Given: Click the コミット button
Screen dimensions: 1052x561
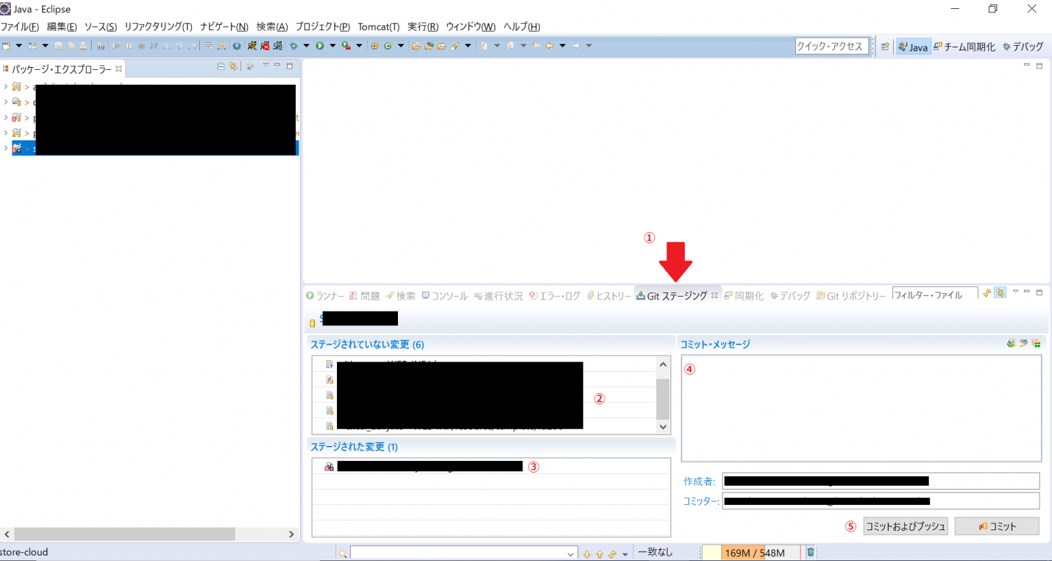Looking at the screenshot, I should (x=997, y=525).
